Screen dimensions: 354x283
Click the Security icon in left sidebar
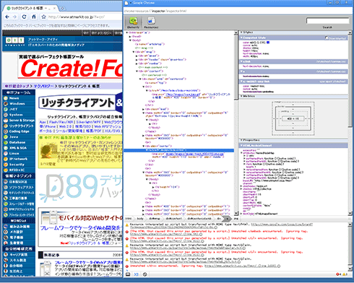coord(6,165)
